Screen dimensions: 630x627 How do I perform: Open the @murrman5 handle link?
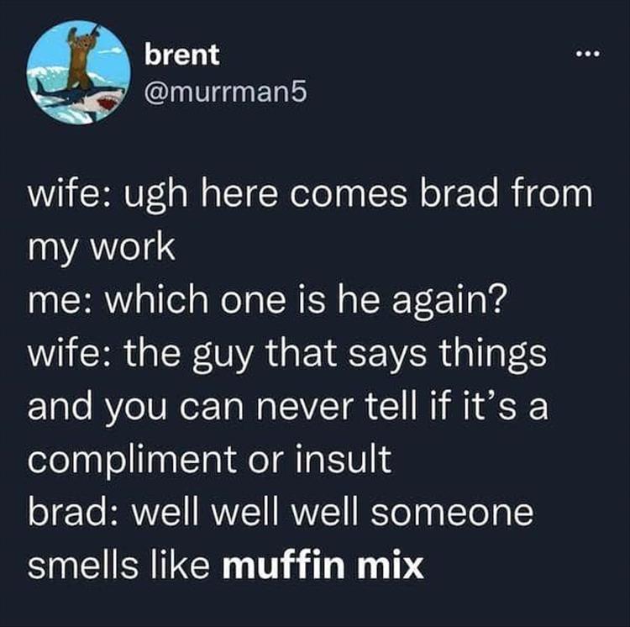coord(225,92)
